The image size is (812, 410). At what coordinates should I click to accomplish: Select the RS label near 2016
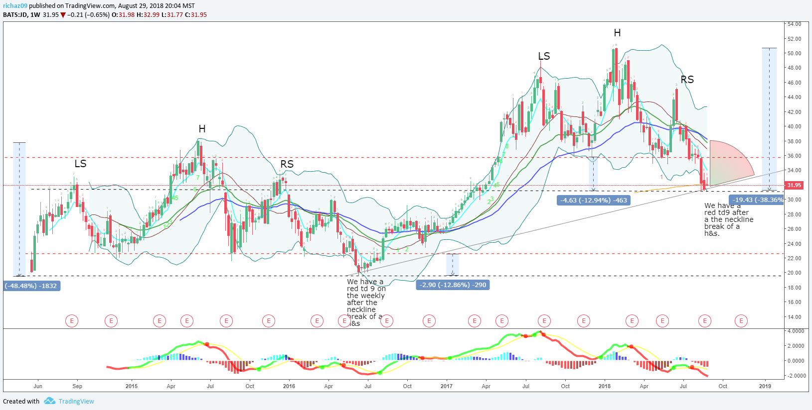tap(287, 164)
